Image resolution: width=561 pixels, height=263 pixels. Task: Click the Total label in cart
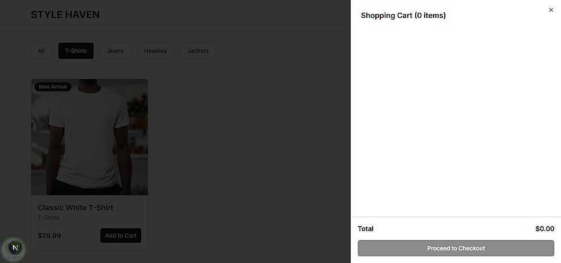tap(366, 229)
